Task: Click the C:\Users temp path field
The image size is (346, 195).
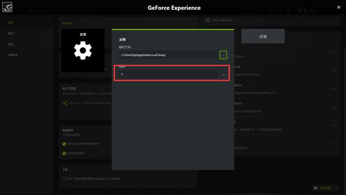Action: tap(169, 55)
